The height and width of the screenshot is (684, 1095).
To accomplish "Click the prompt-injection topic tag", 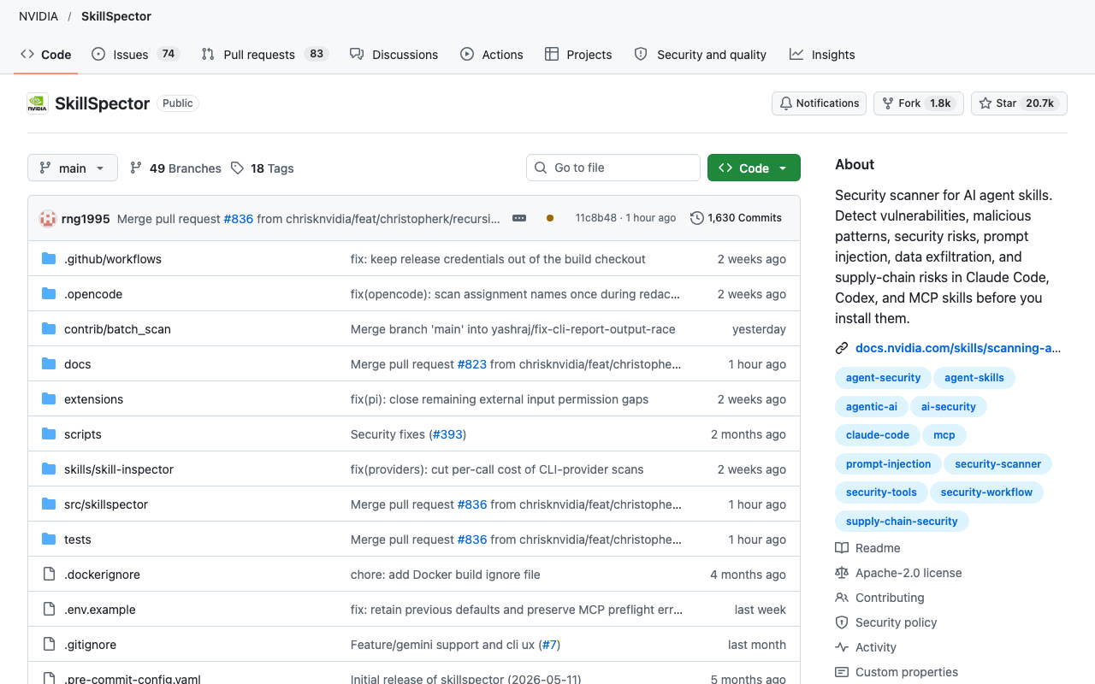I will (888, 464).
